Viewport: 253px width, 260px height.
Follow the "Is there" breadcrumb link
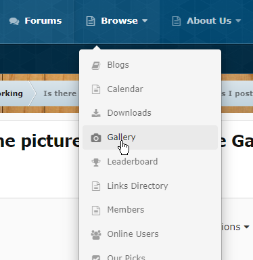click(x=60, y=93)
